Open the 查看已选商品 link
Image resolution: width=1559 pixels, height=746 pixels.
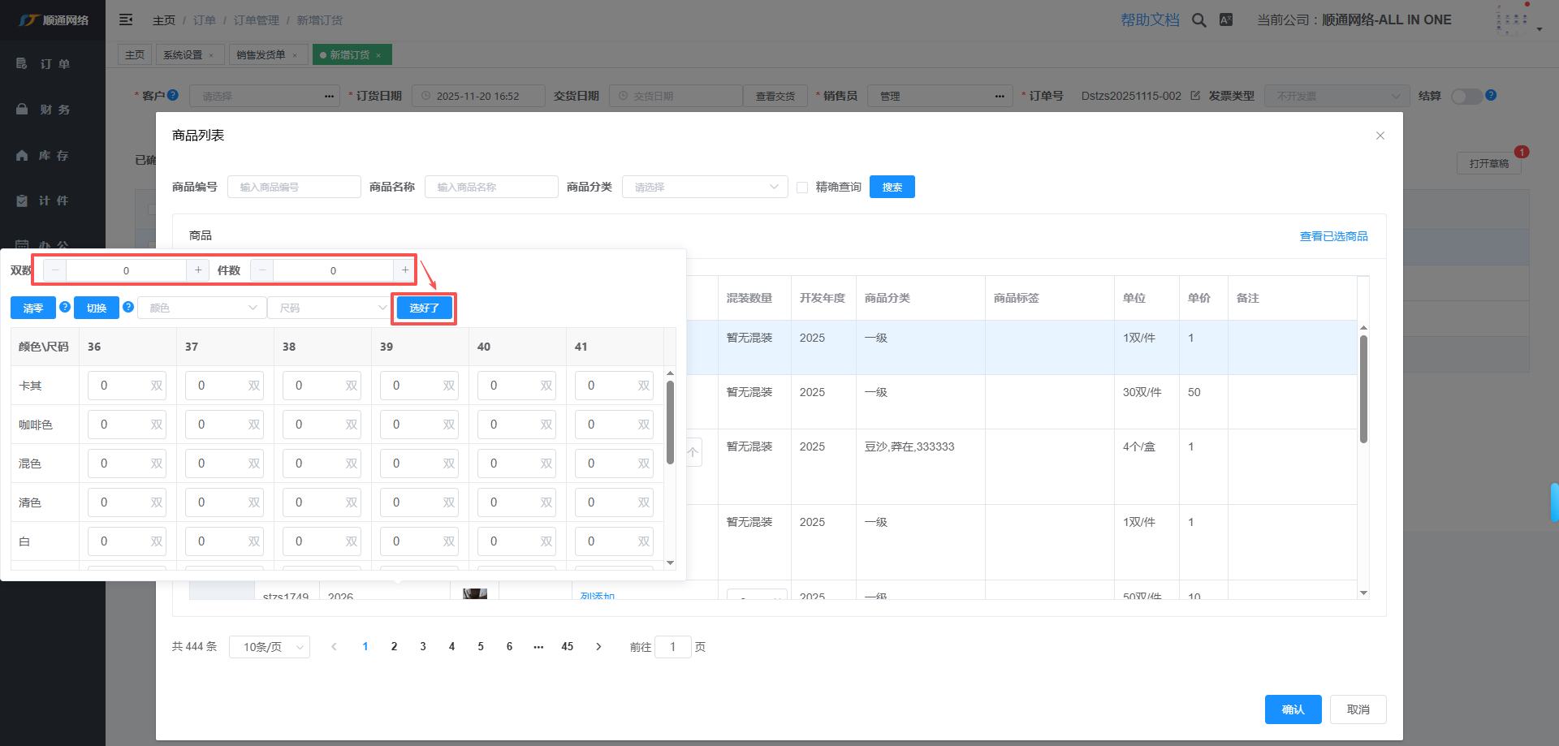1333,236
